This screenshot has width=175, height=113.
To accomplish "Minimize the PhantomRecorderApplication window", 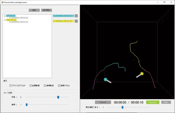I will tap(158, 2).
